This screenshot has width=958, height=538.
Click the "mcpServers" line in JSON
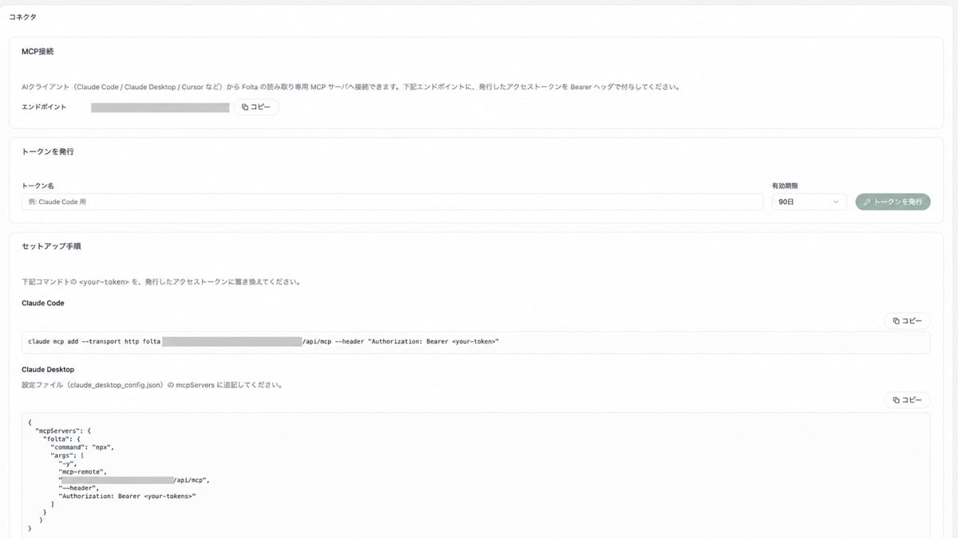point(63,430)
